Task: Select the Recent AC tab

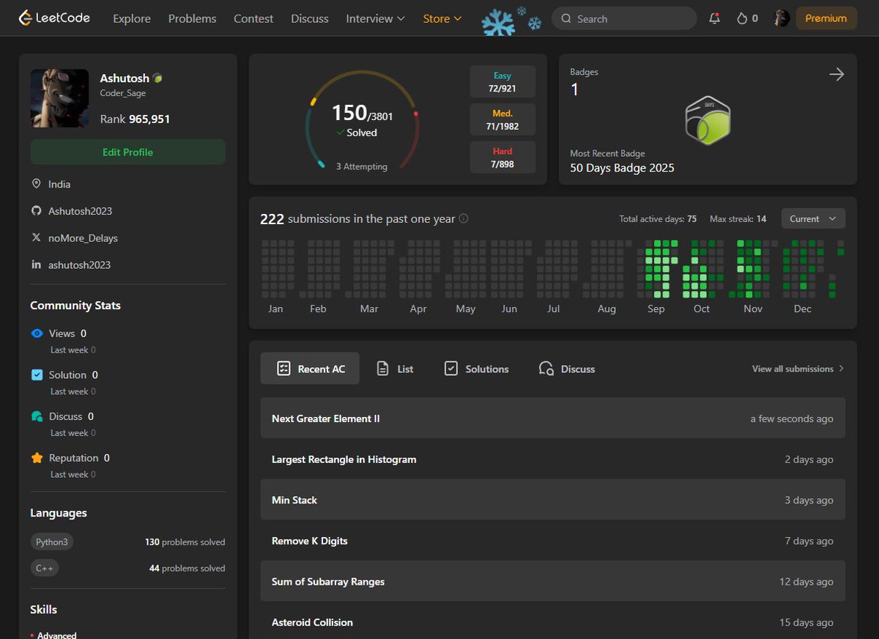Action: (310, 369)
